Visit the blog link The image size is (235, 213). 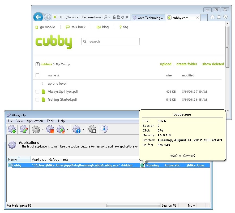102,27
